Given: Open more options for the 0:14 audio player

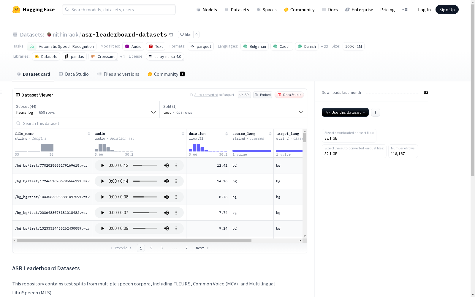Looking at the screenshot, I should (176, 181).
